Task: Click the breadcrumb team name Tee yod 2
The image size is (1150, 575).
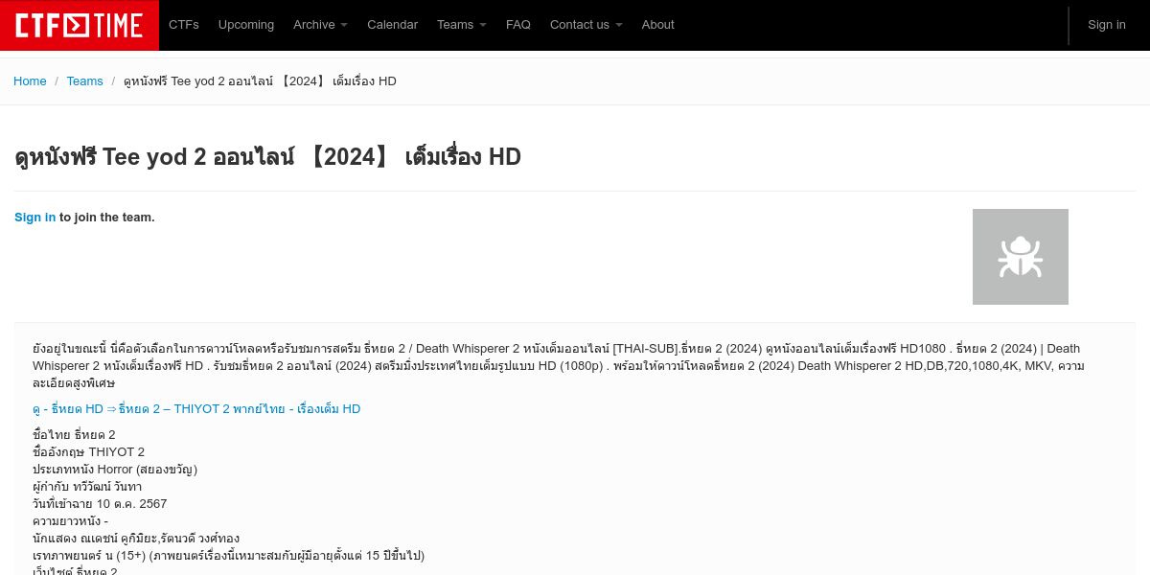Action: pyautogui.click(x=260, y=81)
